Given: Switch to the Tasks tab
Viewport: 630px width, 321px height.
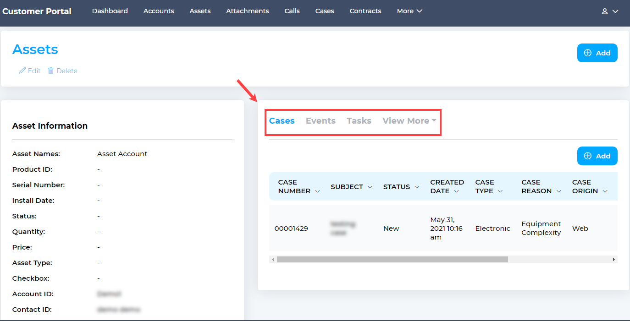Looking at the screenshot, I should pos(359,121).
